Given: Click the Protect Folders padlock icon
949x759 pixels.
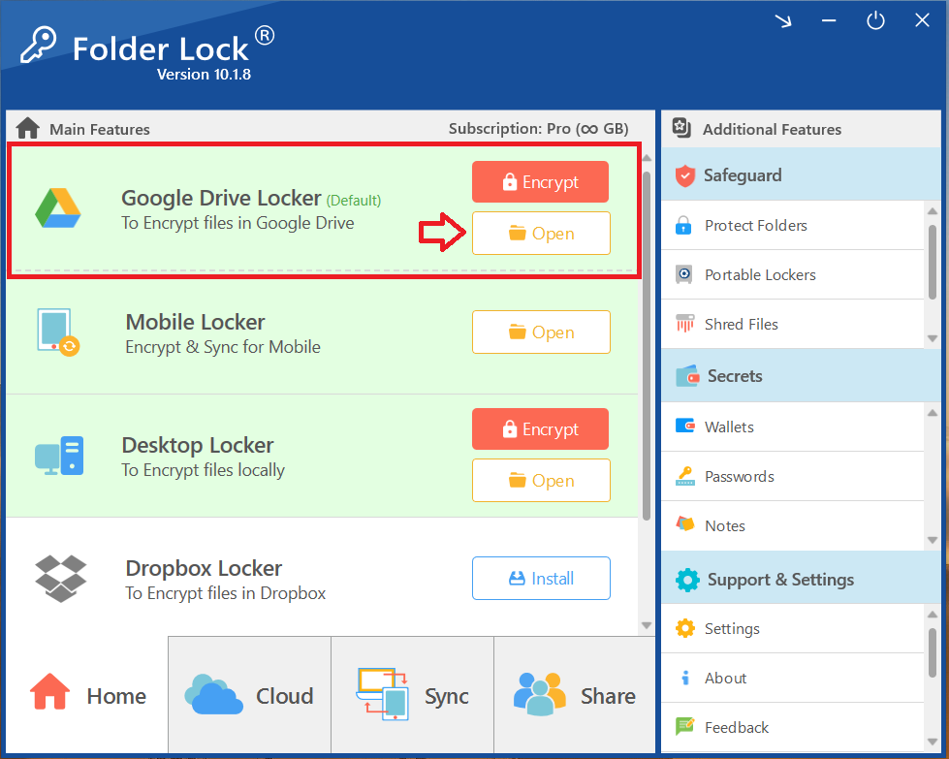Looking at the screenshot, I should [x=683, y=225].
